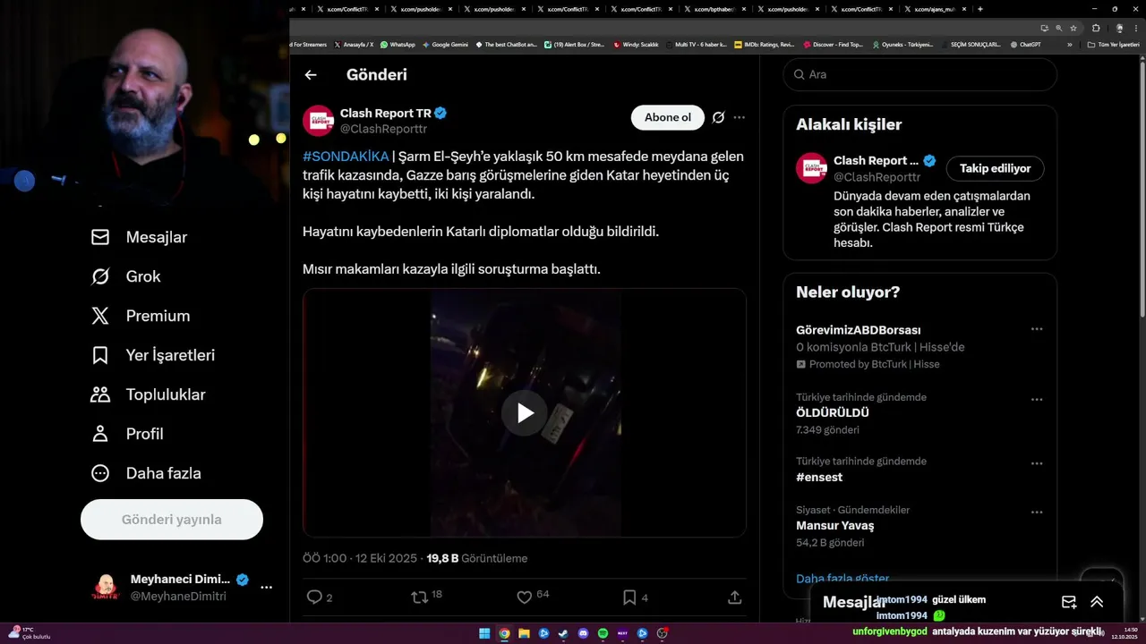Click the zoom magnifier icon in address bar
1146x644 pixels.
point(1059,28)
